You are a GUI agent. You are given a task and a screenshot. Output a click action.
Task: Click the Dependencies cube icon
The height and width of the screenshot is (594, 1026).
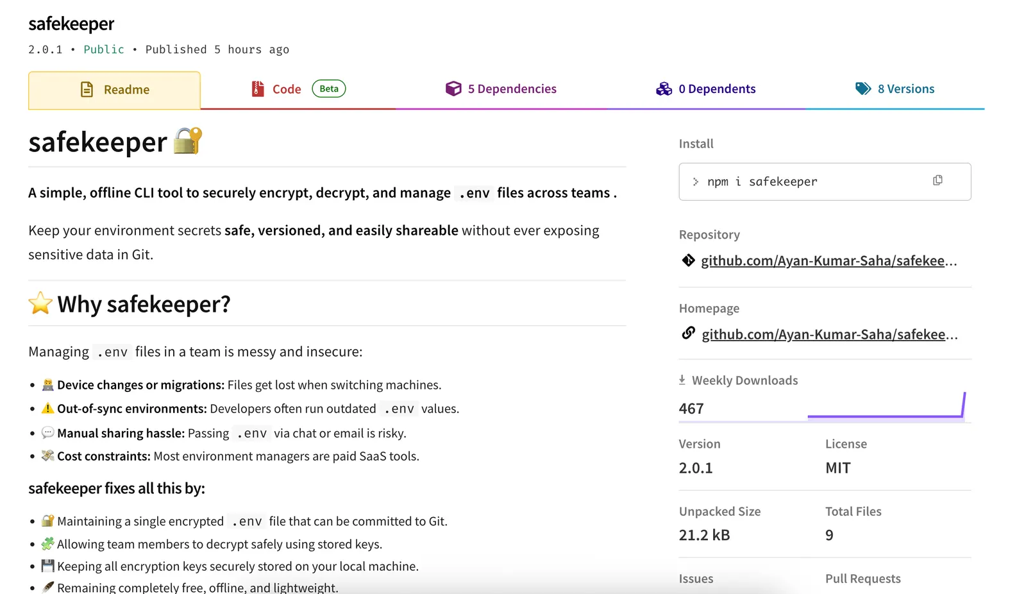(x=453, y=89)
